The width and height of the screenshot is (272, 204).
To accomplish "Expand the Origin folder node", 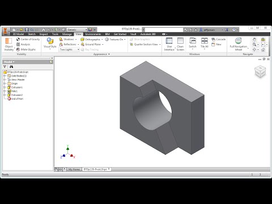I will 5,83.
